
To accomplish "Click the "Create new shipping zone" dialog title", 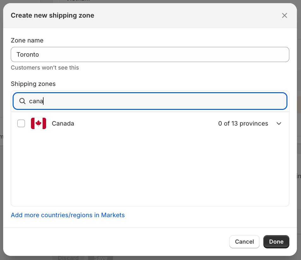I will click(52, 15).
